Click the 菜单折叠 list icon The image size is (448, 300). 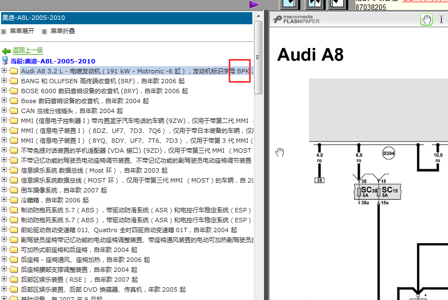click(44, 31)
